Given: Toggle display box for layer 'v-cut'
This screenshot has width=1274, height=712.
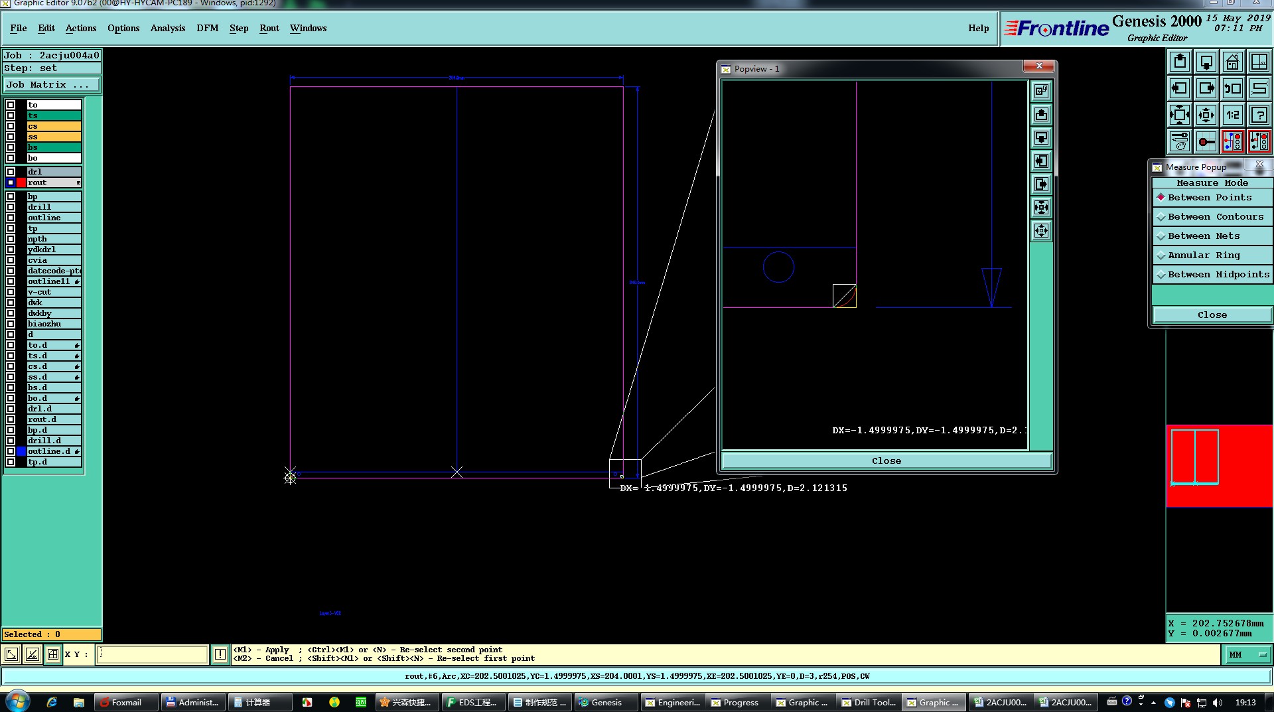Looking at the screenshot, I should (11, 292).
